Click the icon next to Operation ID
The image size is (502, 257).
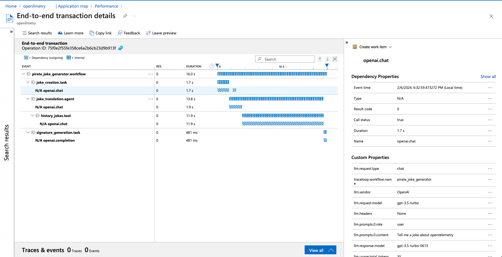click(x=121, y=48)
